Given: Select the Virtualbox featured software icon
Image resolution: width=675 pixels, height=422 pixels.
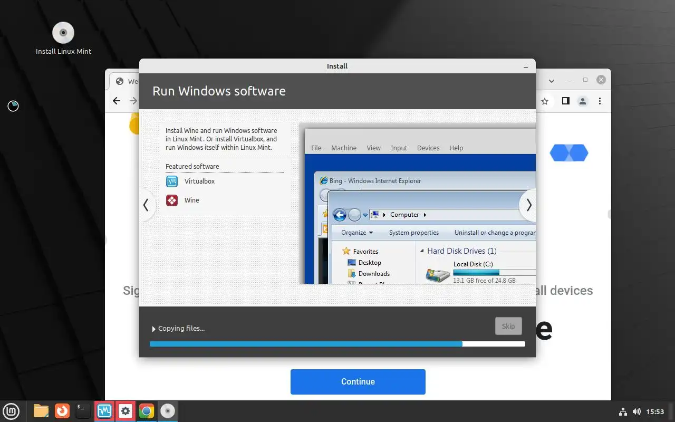Looking at the screenshot, I should [x=172, y=181].
